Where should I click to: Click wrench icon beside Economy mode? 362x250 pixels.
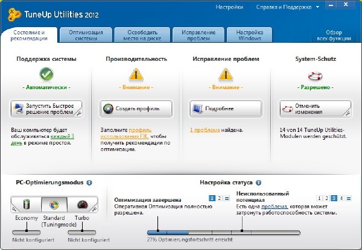coord(14,209)
